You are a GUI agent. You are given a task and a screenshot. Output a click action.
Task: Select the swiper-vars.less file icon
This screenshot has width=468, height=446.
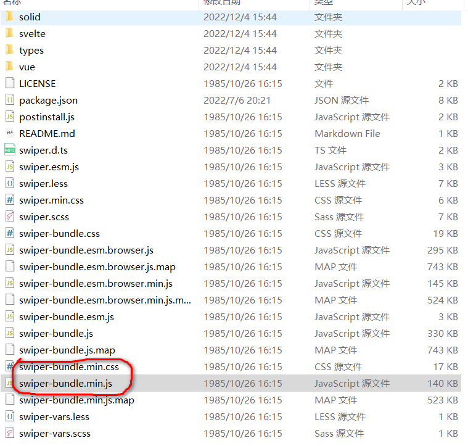click(x=10, y=416)
